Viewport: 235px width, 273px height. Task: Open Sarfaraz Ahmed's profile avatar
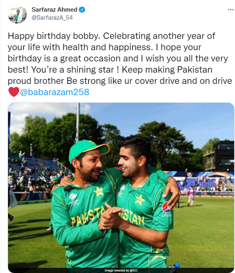pos(17,14)
